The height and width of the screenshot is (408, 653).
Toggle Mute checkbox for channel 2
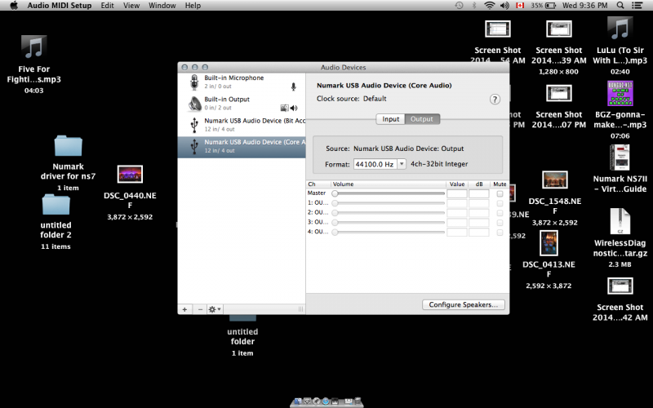pos(500,213)
